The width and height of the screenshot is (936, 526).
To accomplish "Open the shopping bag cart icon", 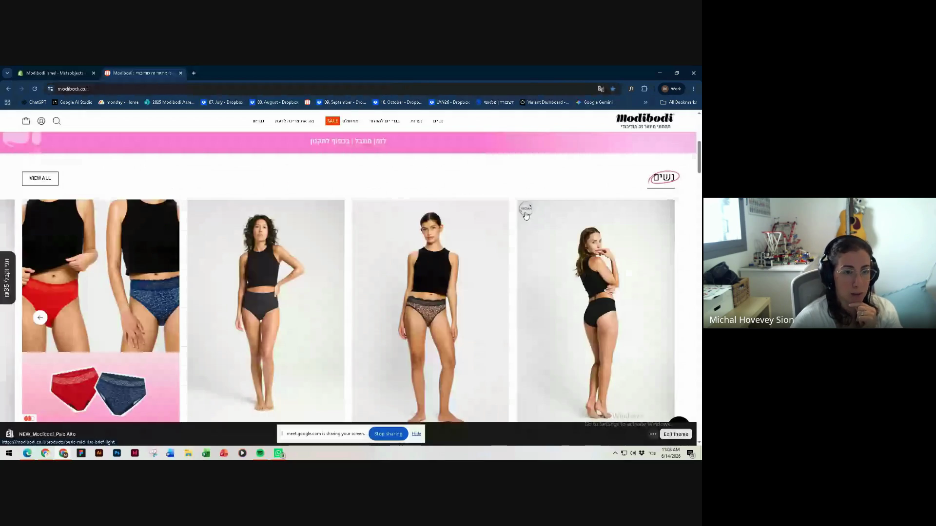I will pos(26,121).
